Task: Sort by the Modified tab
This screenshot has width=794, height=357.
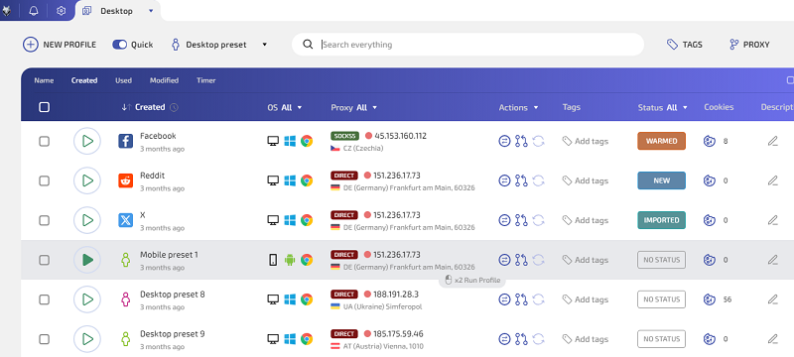Action: [164, 80]
